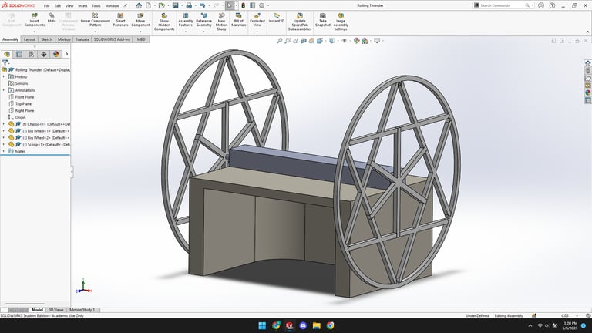Start a New Motion Study

(221, 19)
